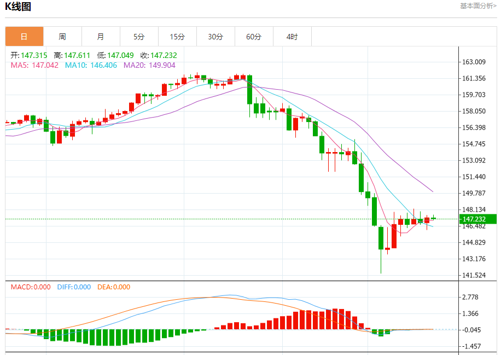
Task: Open the 4时 interval tab
Action: pyautogui.click(x=292, y=37)
